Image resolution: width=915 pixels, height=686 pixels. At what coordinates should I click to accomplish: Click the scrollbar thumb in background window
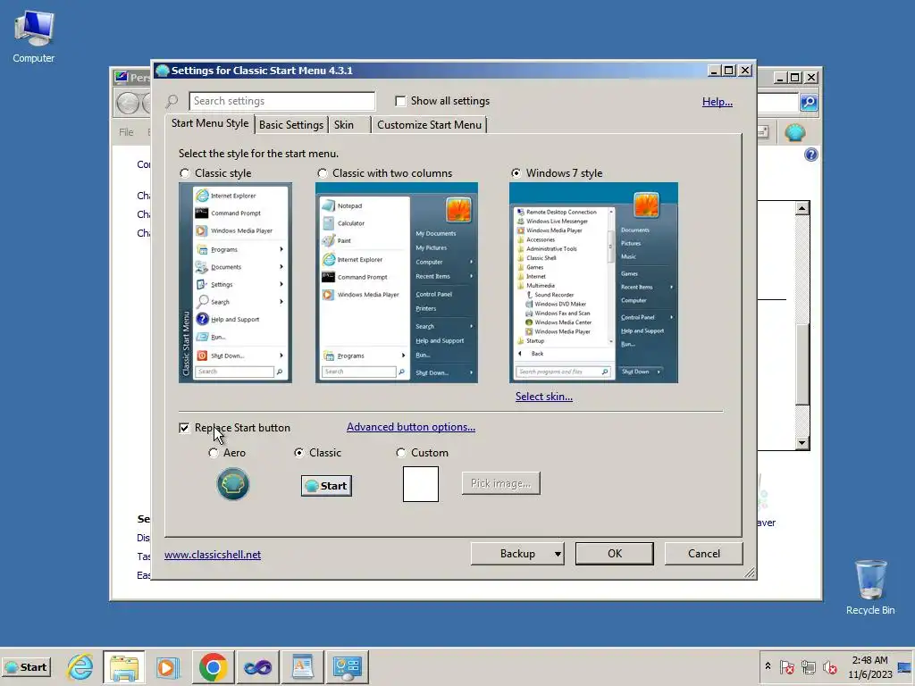802,364
